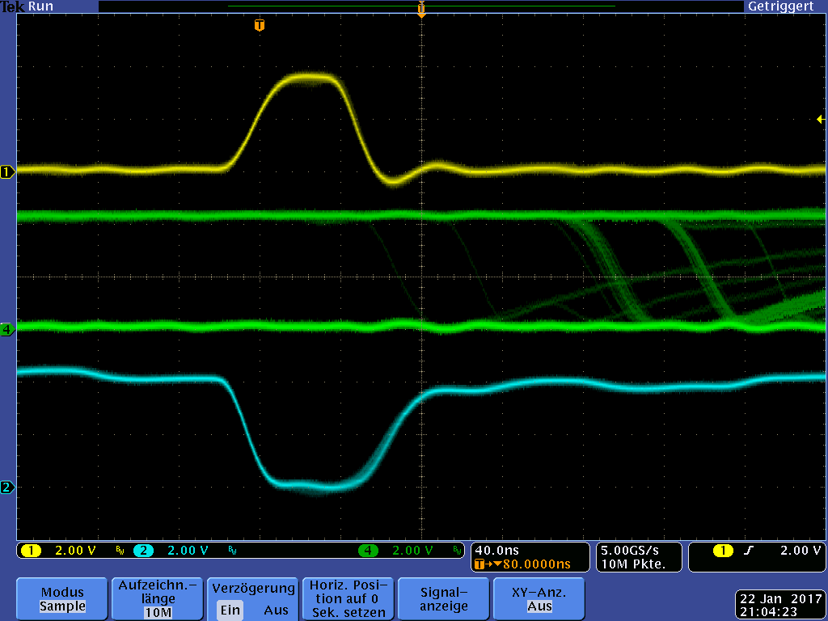Click the Getriggert trigger status label
The height and width of the screenshot is (621, 828).
(780, 6)
